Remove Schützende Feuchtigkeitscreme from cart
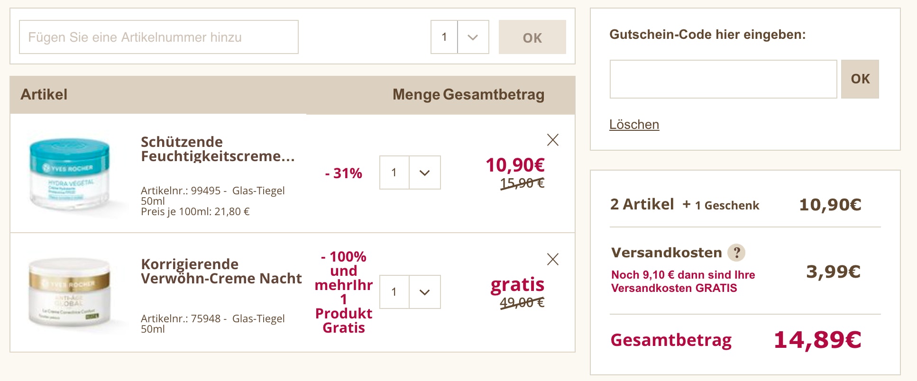Viewport: 917px width, 381px height. 552,140
